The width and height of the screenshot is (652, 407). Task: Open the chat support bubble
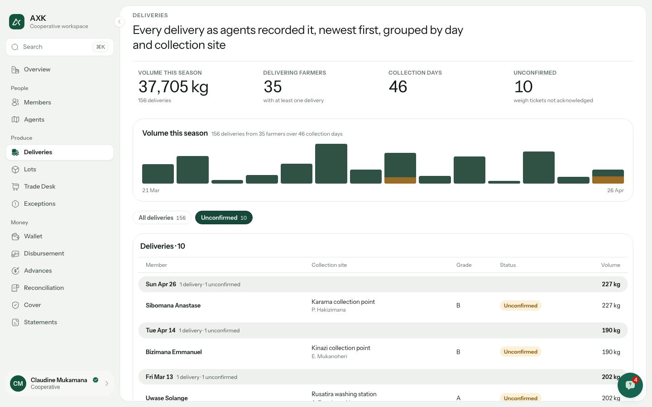[x=630, y=385]
